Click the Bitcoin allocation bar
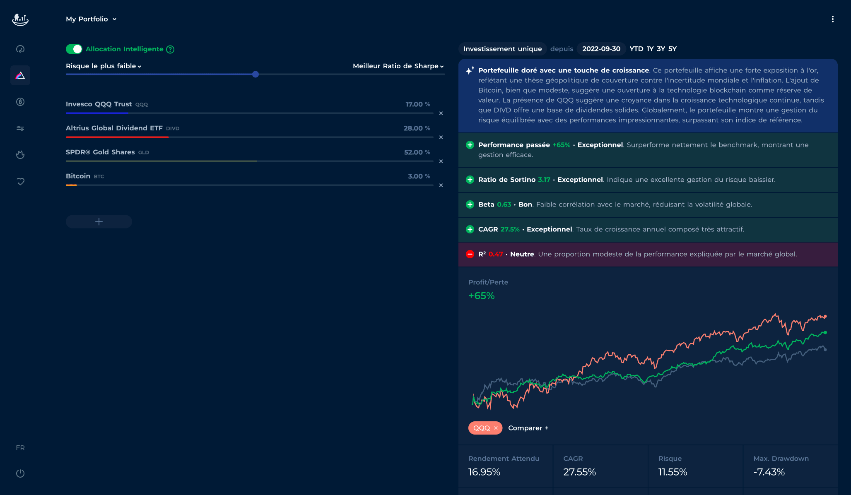The image size is (851, 495). pyautogui.click(x=249, y=185)
